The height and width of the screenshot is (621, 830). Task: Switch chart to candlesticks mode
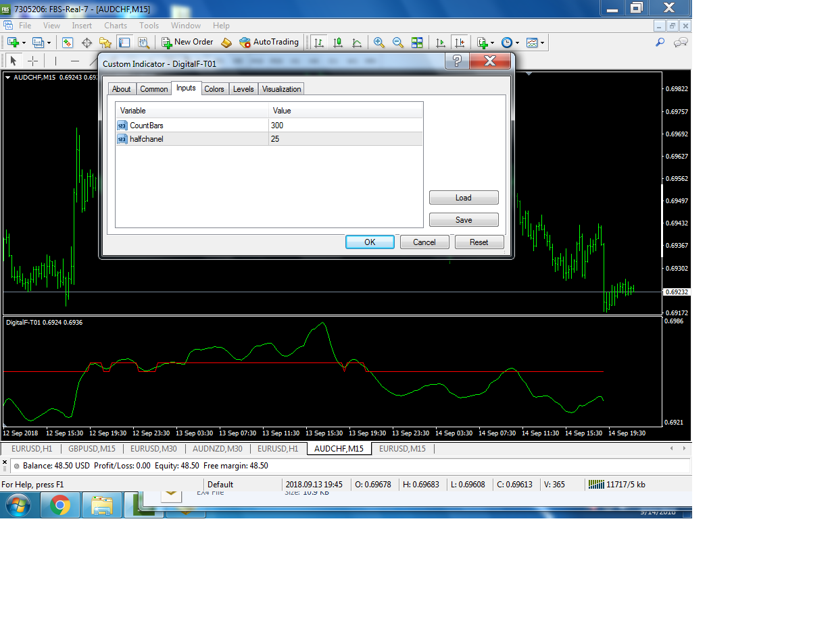(x=338, y=42)
